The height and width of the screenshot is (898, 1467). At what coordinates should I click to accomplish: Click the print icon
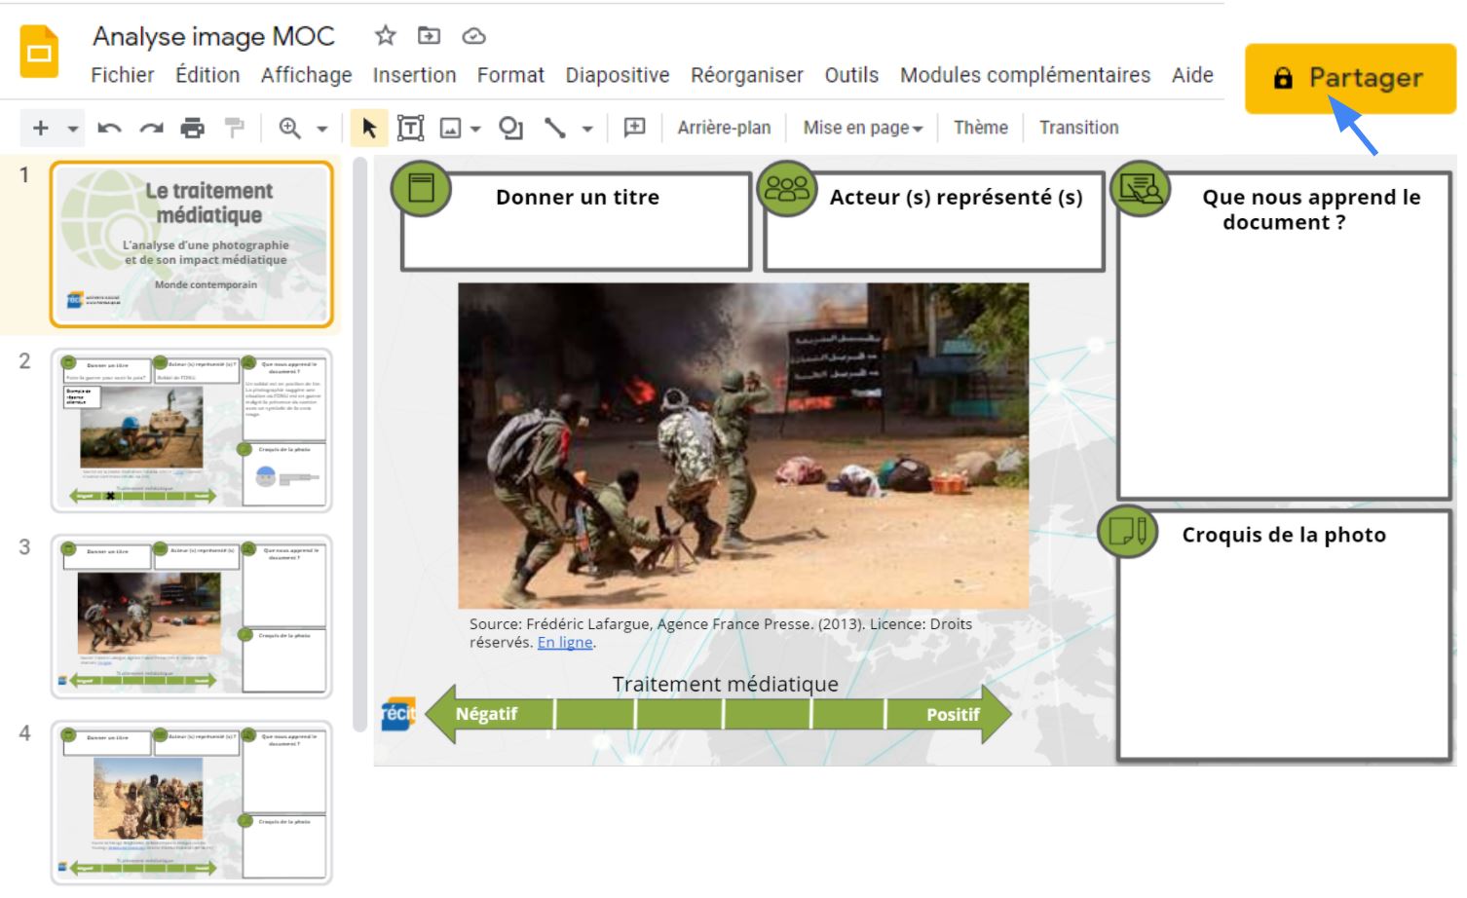(x=193, y=128)
